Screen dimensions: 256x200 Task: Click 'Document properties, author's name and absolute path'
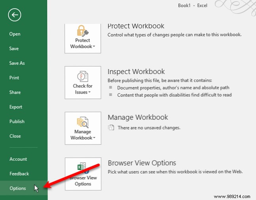click(x=173, y=88)
